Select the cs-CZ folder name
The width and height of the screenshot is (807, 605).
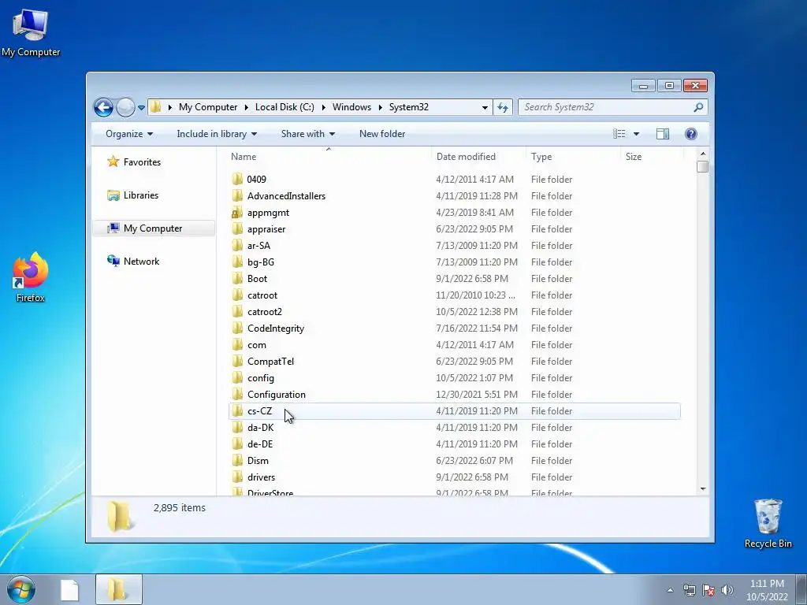[x=259, y=411]
